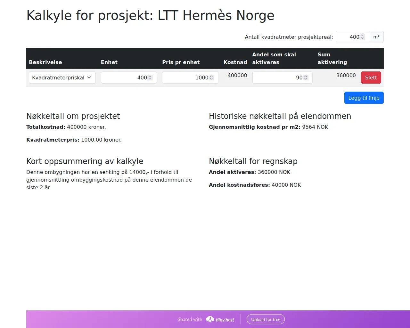The height and width of the screenshot is (328, 410).
Task: Click the Sum aktivering column header
Action: pos(332,58)
